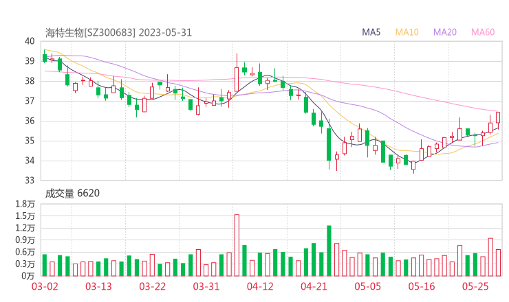Click the 04-21 date axis label
Image resolution: width=509 pixels, height=302 pixels.
pyautogui.click(x=314, y=286)
